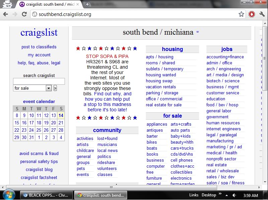The height and width of the screenshot is (200, 268).
Task: Reload the page using the refresh icon
Action: (24, 15)
